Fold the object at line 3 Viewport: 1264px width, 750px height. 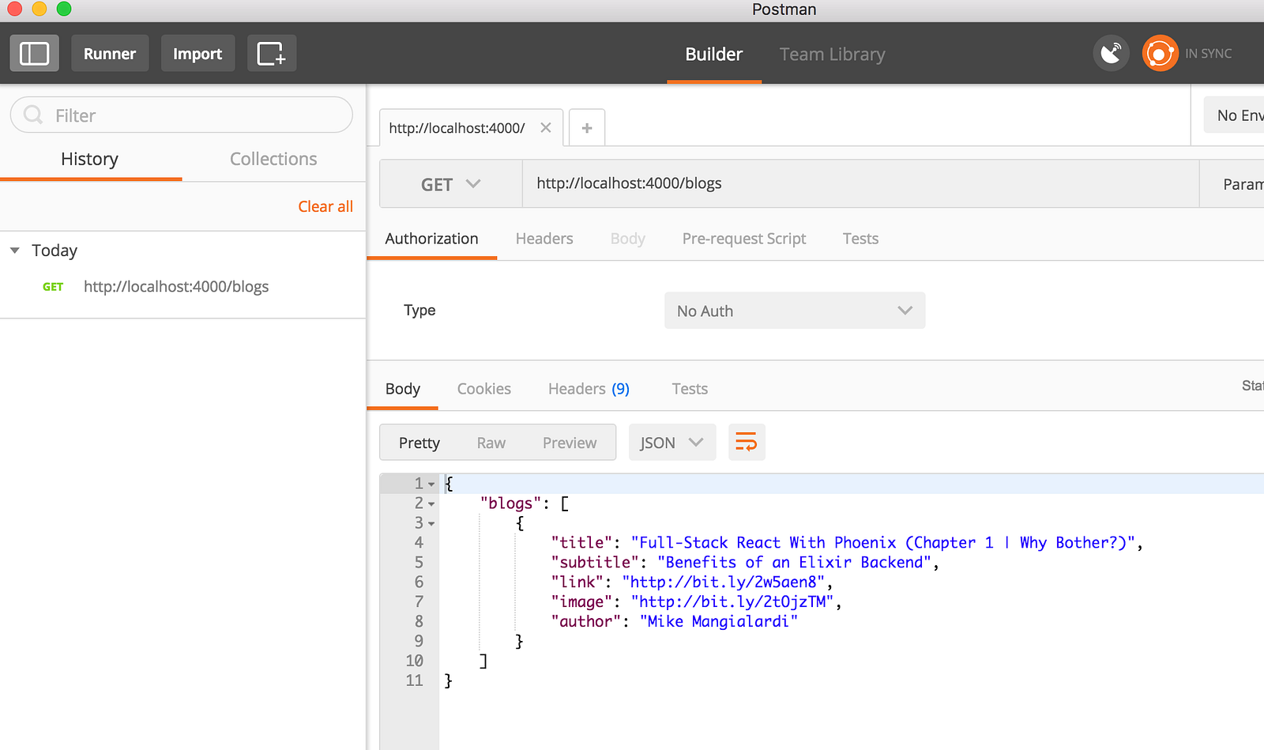pyautogui.click(x=431, y=524)
